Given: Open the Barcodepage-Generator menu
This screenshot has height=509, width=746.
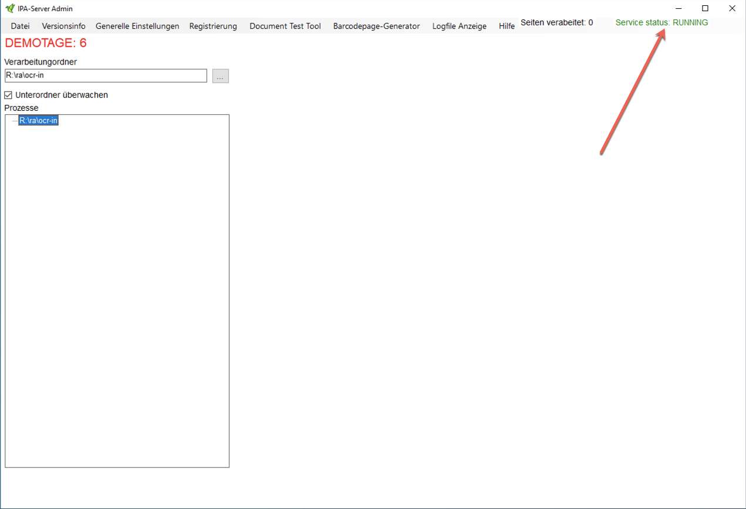Looking at the screenshot, I should tap(376, 26).
